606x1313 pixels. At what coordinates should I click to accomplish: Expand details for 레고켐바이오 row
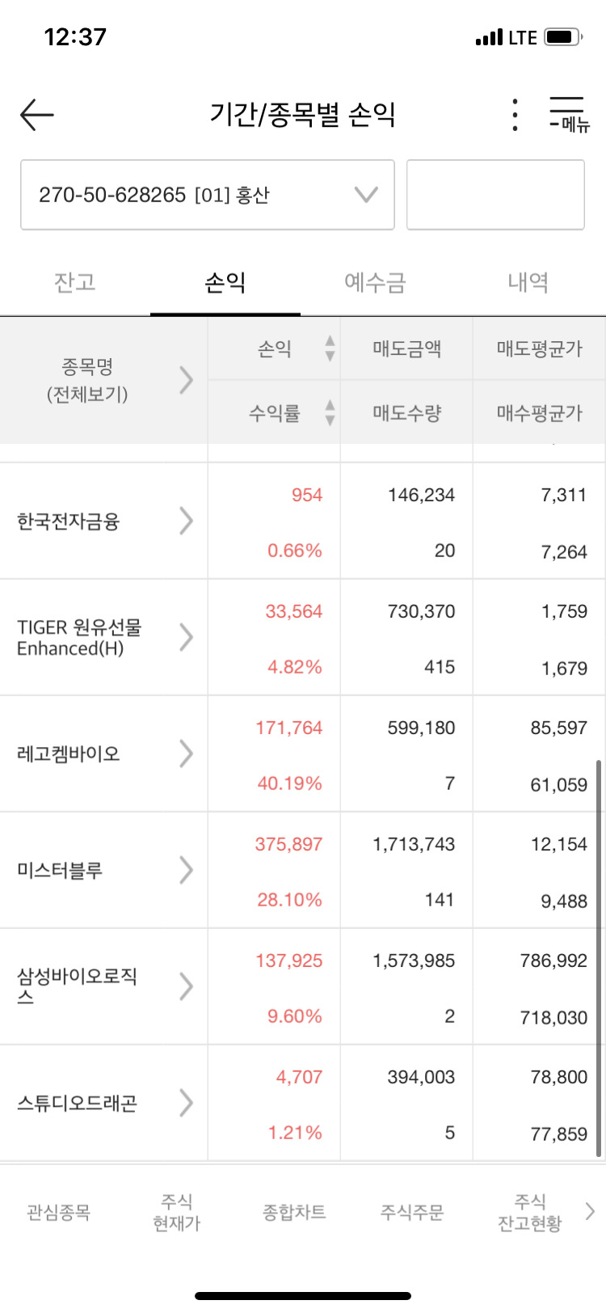186,753
